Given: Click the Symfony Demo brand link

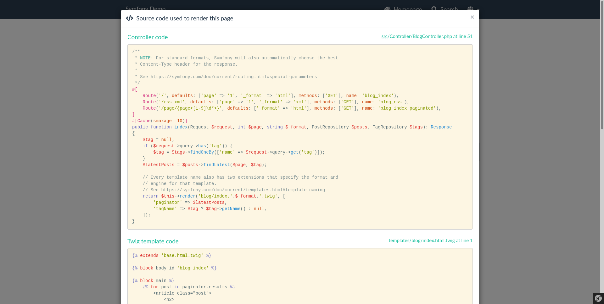Looking at the screenshot, I should pyautogui.click(x=145, y=8).
